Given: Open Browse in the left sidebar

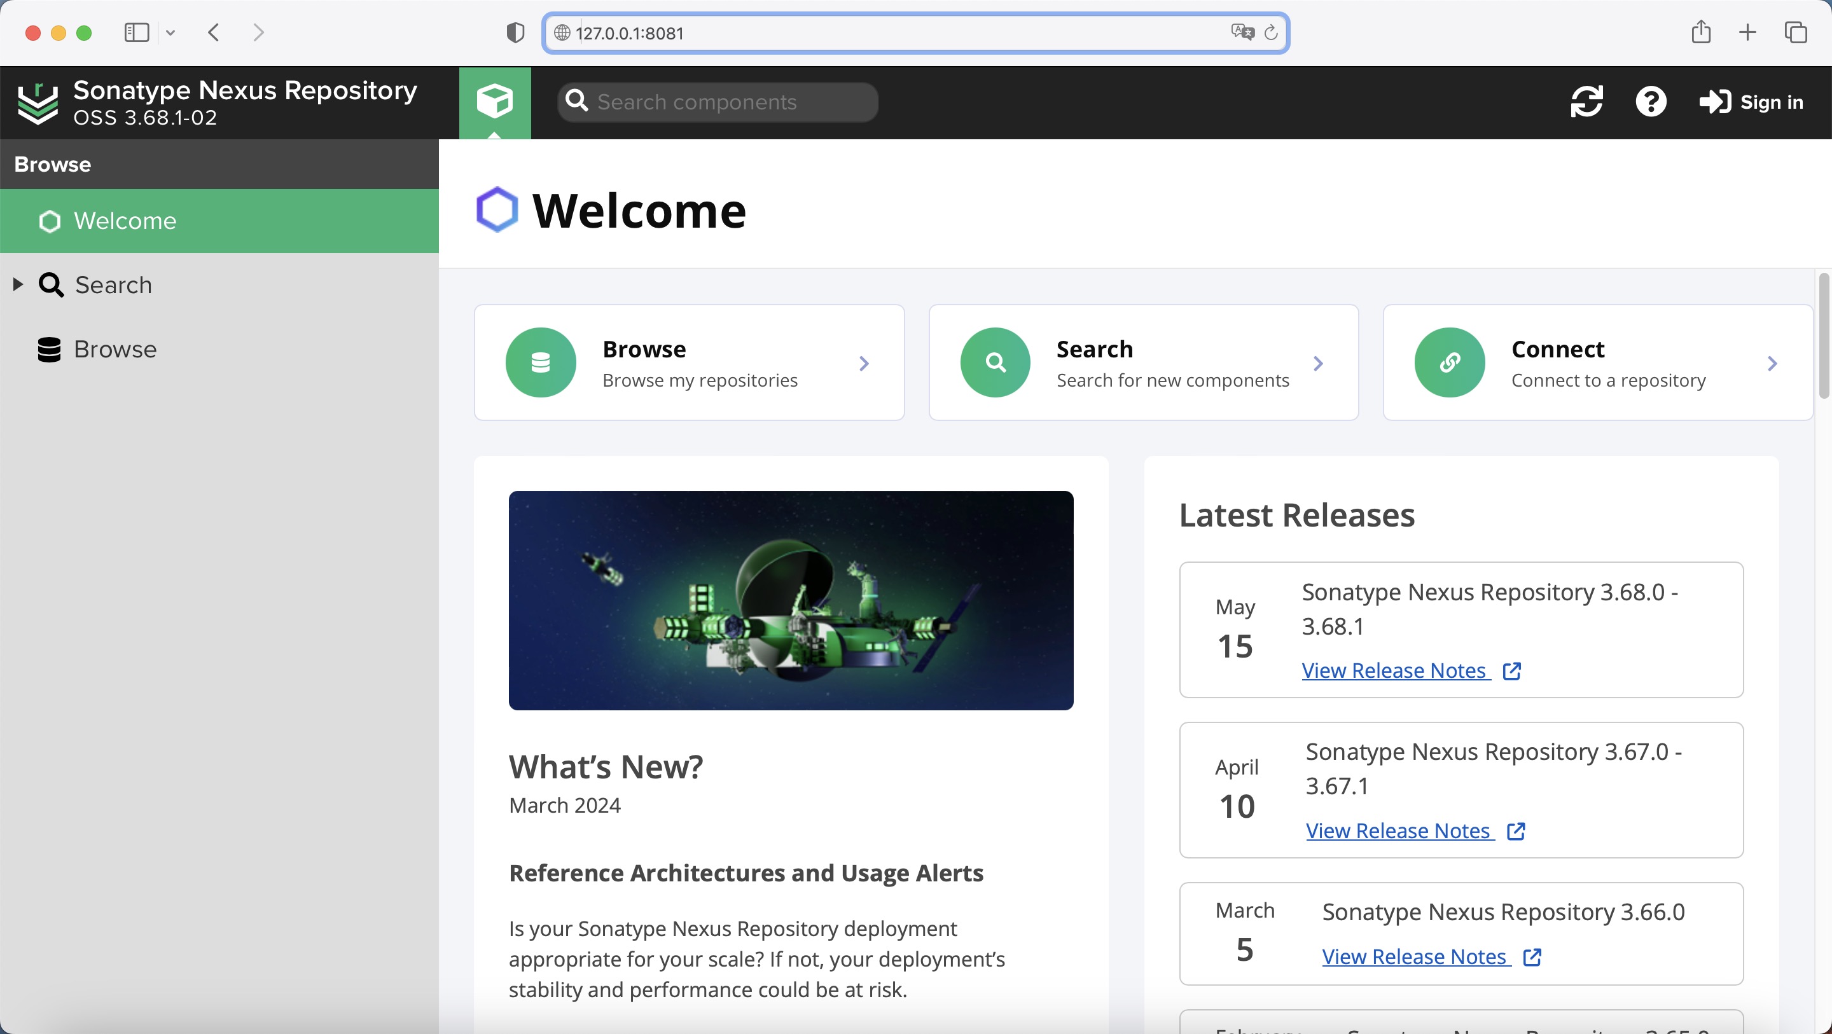Looking at the screenshot, I should (114, 349).
